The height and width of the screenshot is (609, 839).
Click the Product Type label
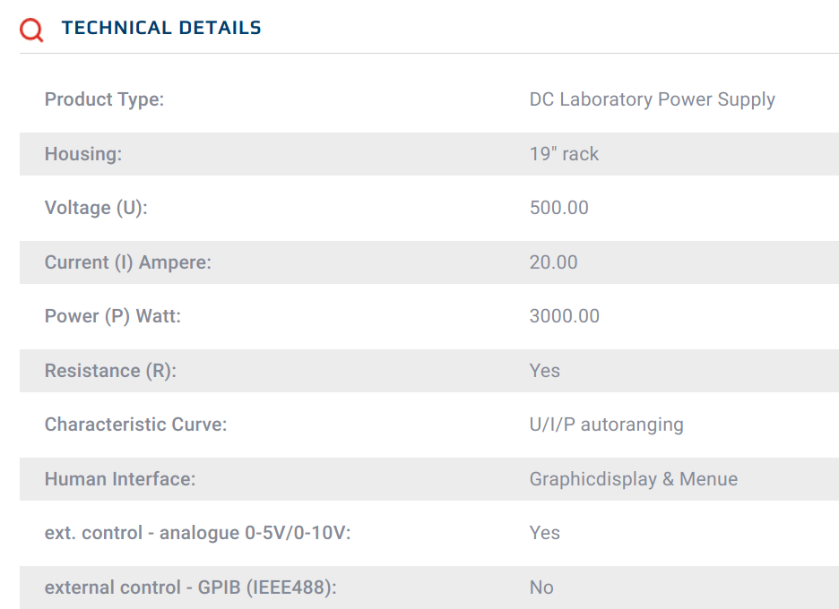(104, 99)
